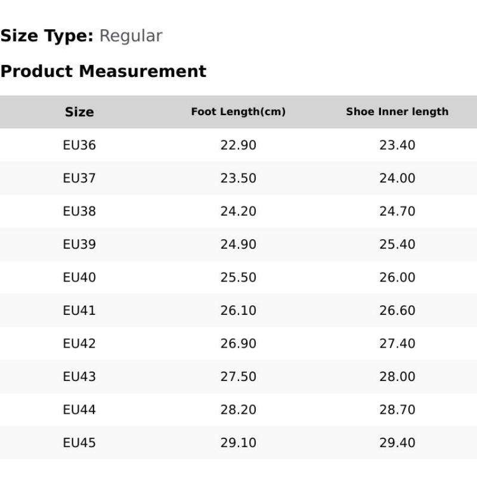Click the 22.90 foot length value
The image size is (477, 477).
pos(238,145)
